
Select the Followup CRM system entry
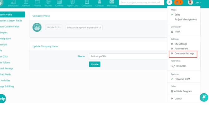click(x=182, y=79)
